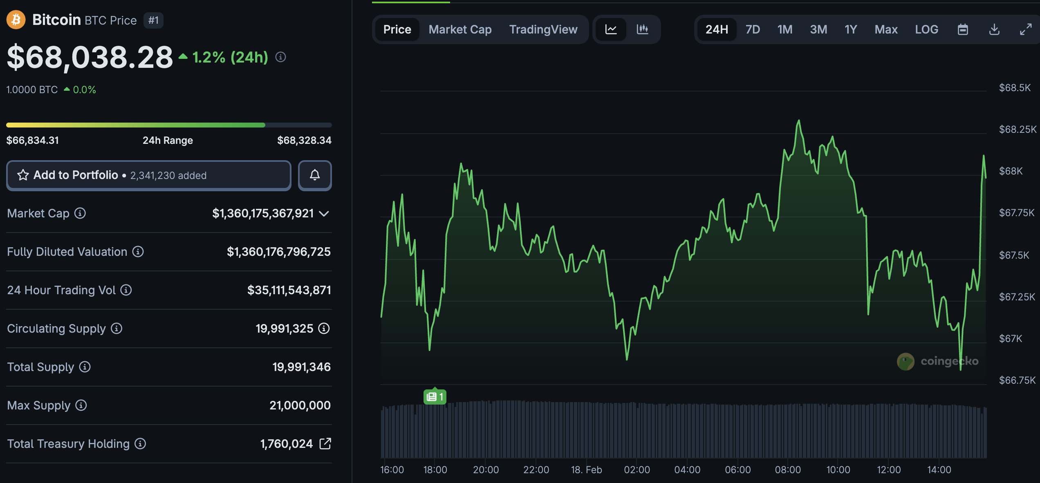Toggle LOG scale on chart
Viewport: 1040px width, 483px height.
926,29
